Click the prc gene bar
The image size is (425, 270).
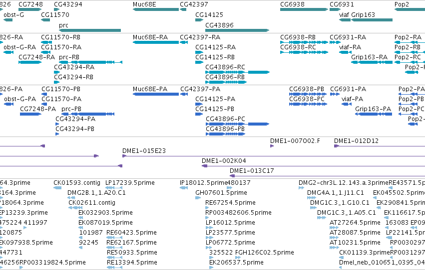pos(90,30)
